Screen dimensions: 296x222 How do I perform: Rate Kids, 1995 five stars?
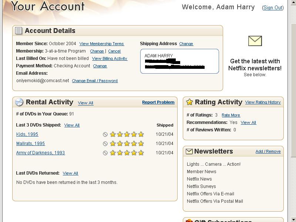point(141,134)
